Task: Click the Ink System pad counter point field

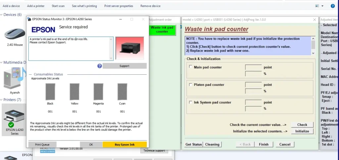Action: [x=253, y=102]
